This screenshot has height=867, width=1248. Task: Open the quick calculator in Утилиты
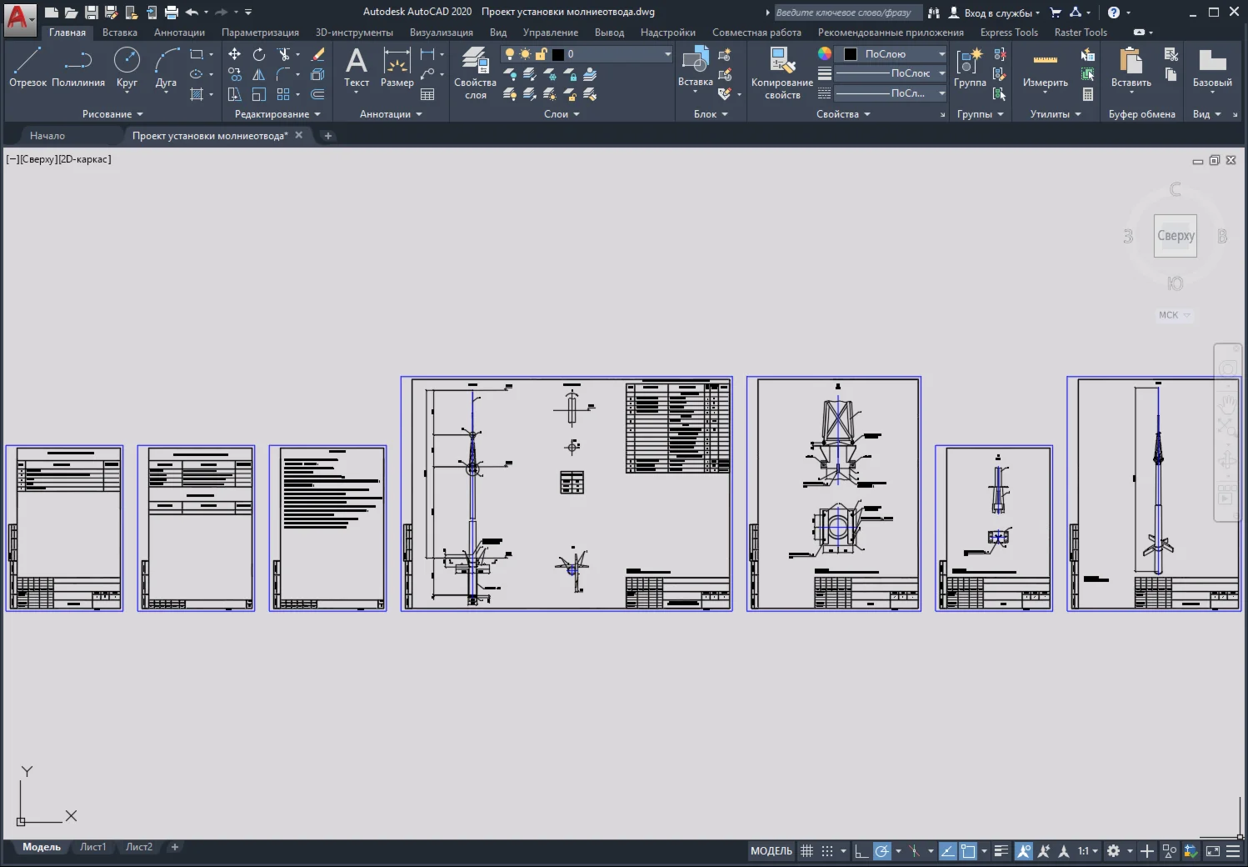1088,94
